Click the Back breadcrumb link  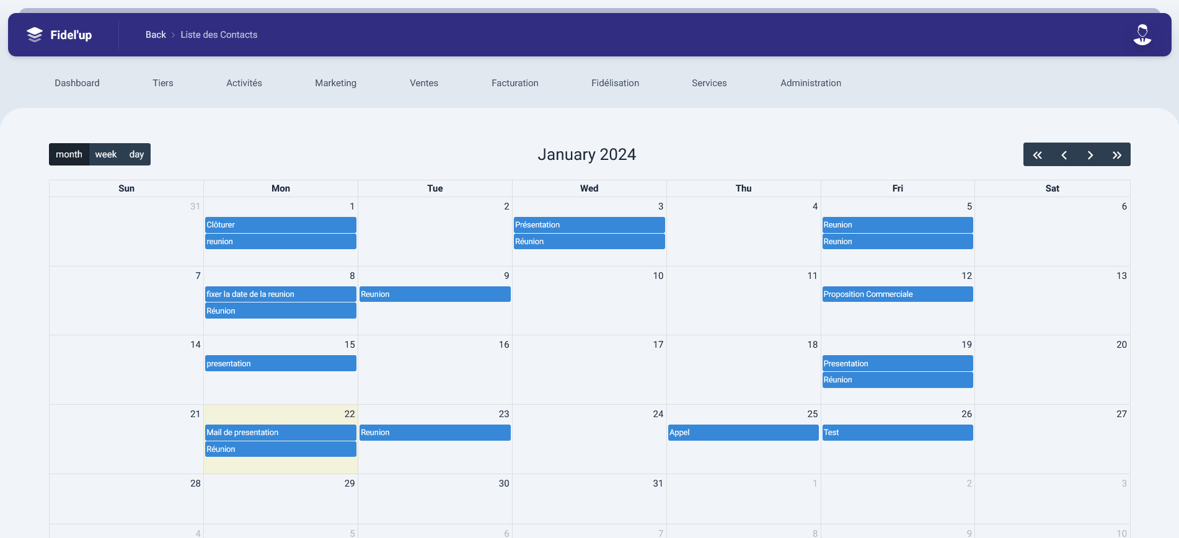pyautogui.click(x=156, y=35)
